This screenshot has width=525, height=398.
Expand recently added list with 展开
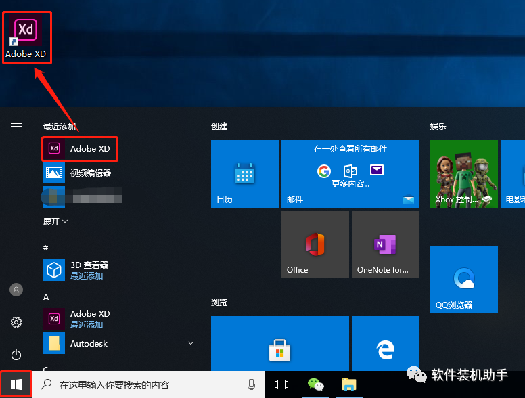[x=55, y=221]
